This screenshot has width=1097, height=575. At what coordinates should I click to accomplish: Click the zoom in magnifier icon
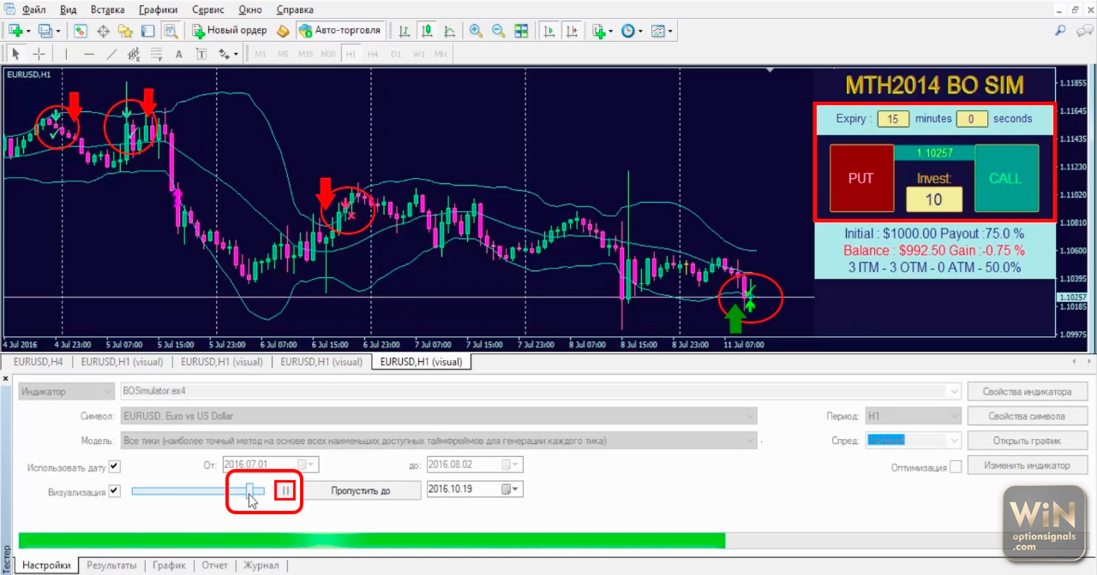[476, 31]
